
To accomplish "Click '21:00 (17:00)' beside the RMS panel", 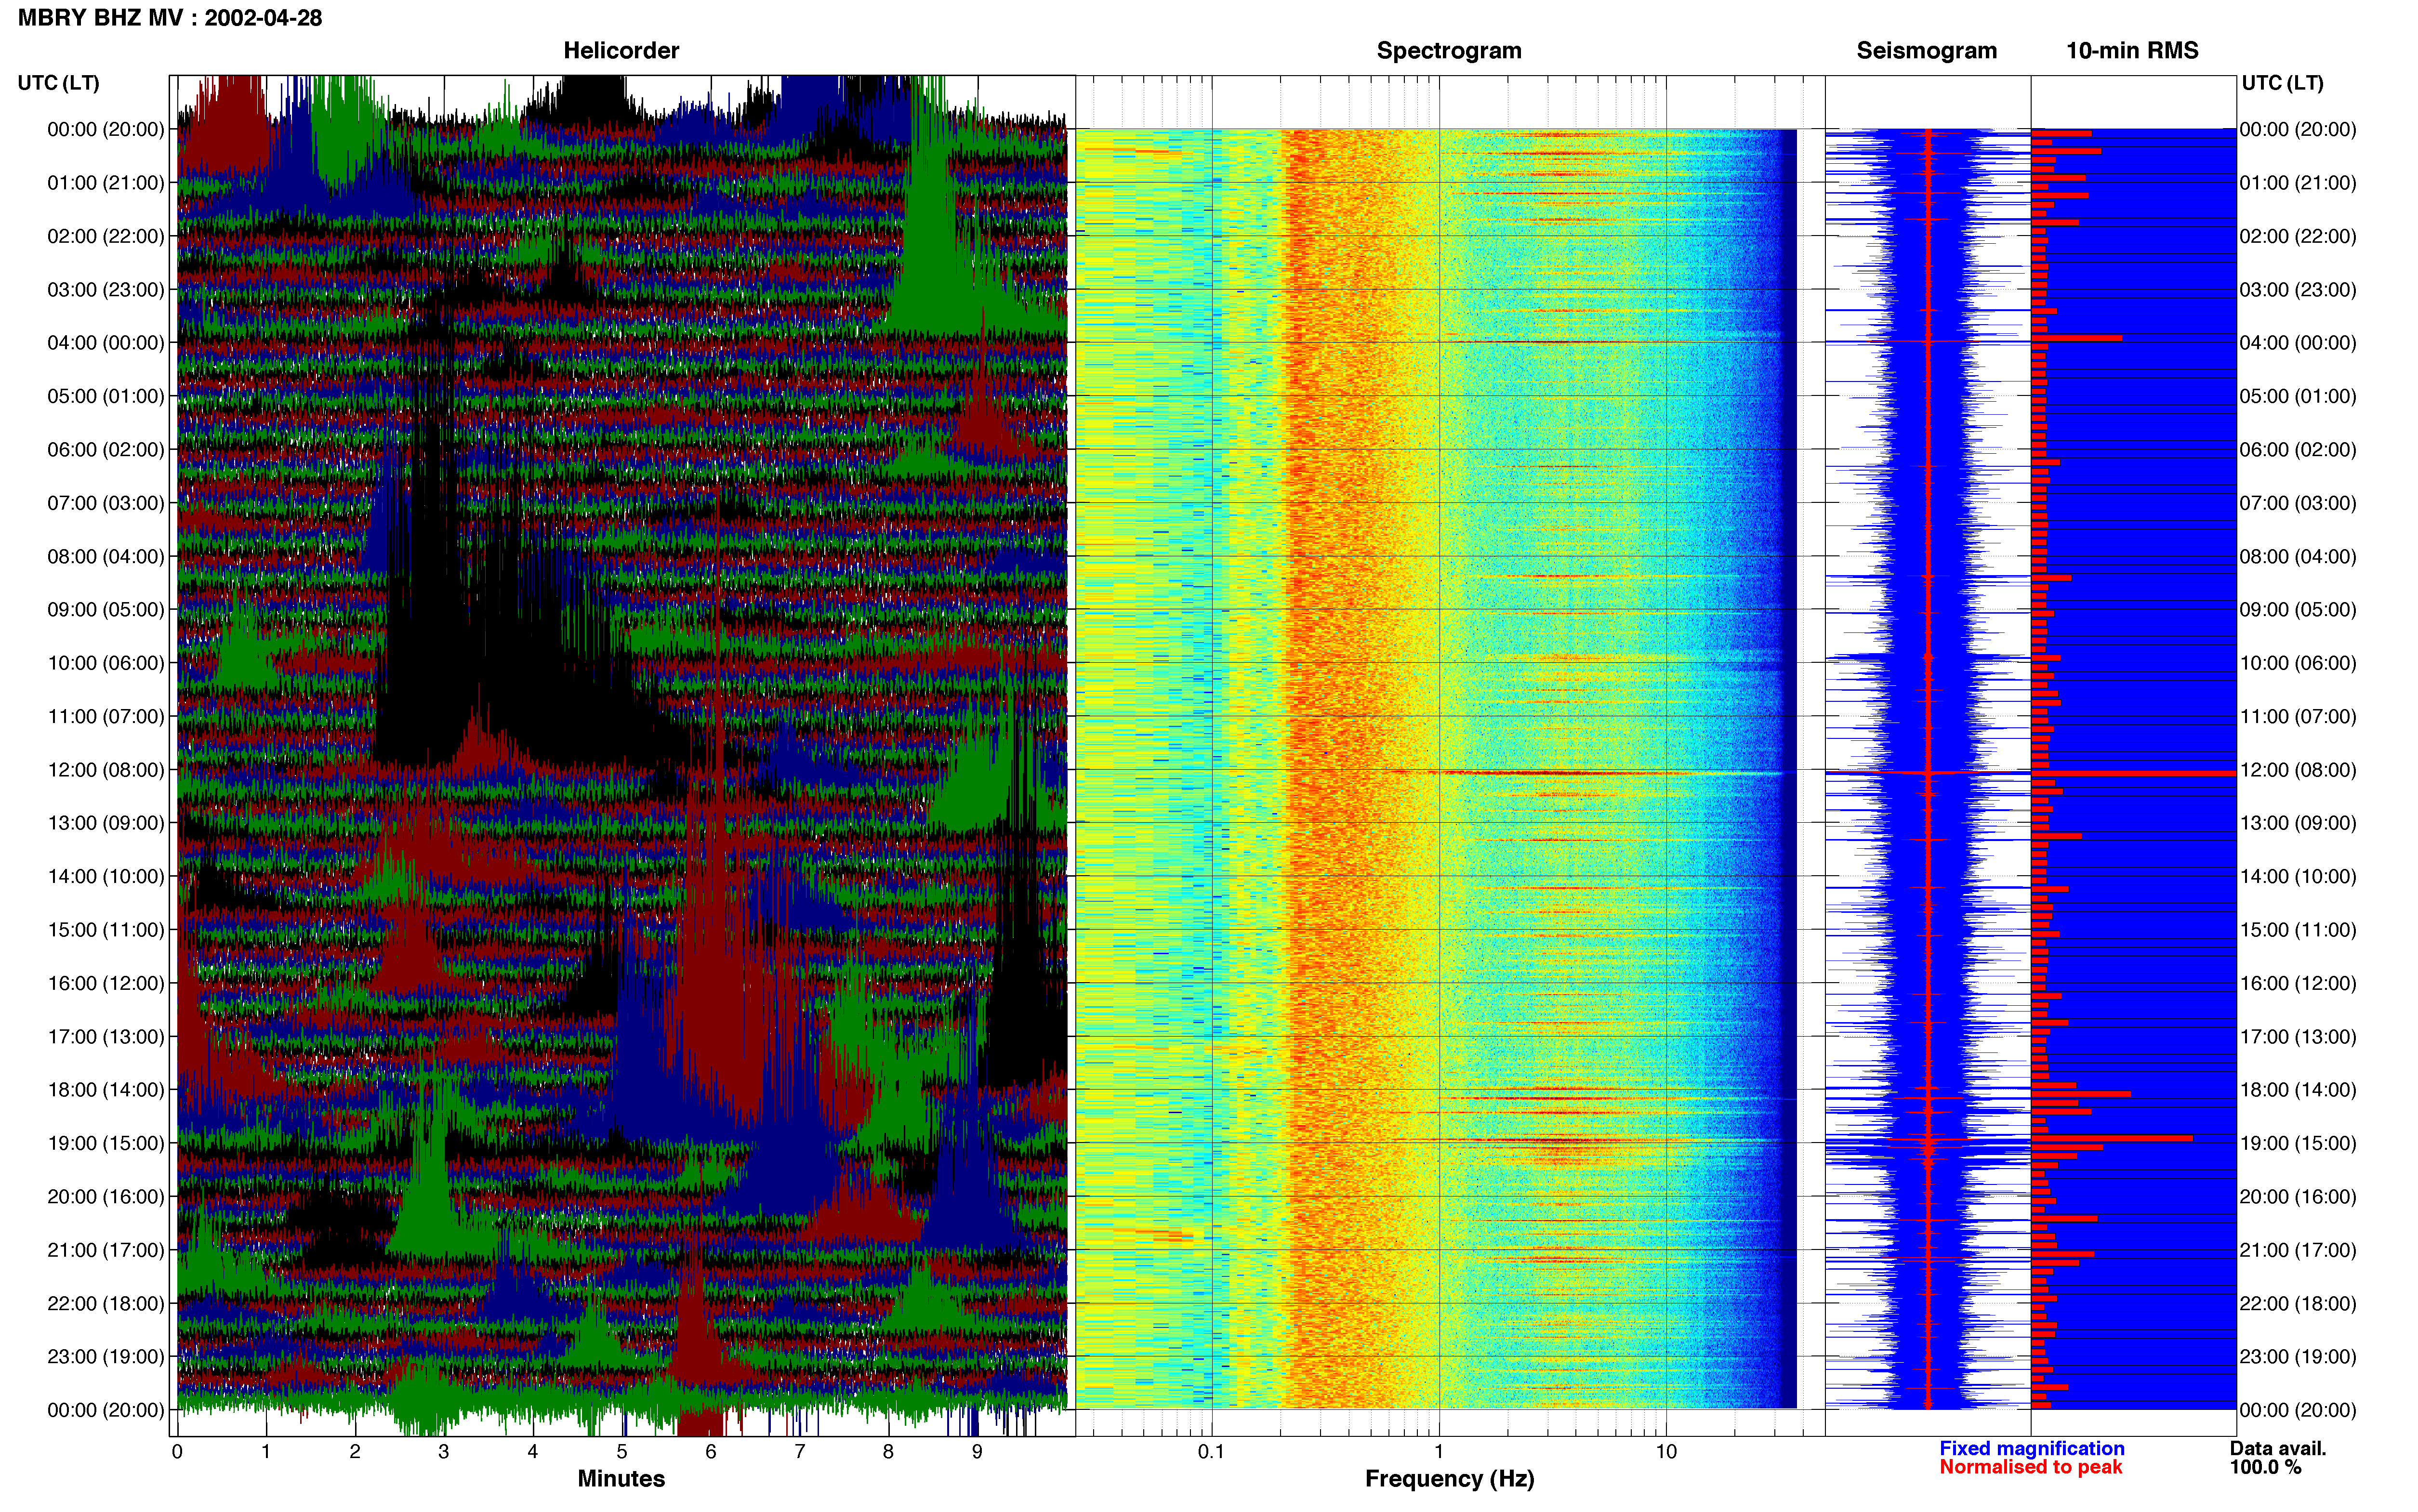I will coord(2298,1250).
